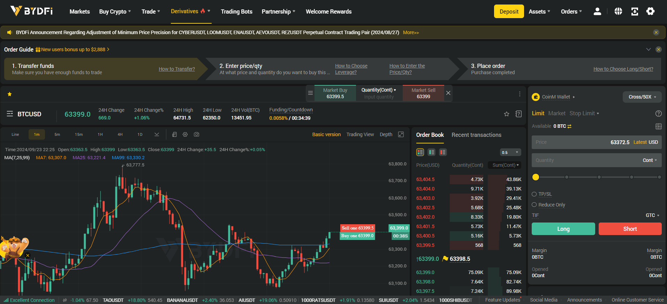This screenshot has height=304, width=667.
Task: Show both buy and sell order book view
Action: [420, 152]
